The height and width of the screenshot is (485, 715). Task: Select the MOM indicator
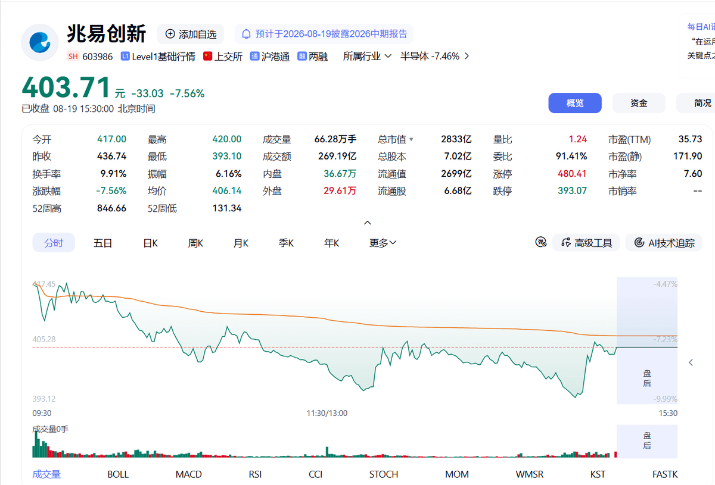pyautogui.click(x=457, y=474)
